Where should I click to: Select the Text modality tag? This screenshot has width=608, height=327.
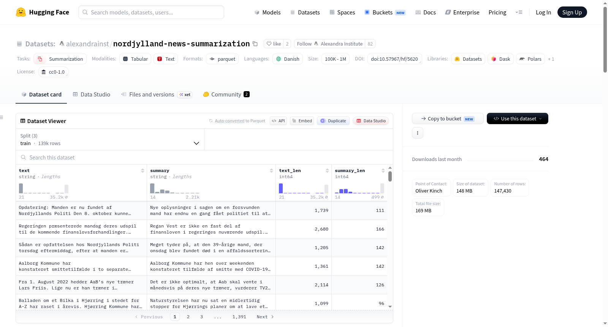166,59
